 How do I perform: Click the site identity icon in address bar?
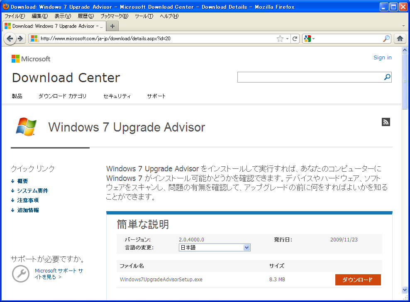[x=34, y=39]
